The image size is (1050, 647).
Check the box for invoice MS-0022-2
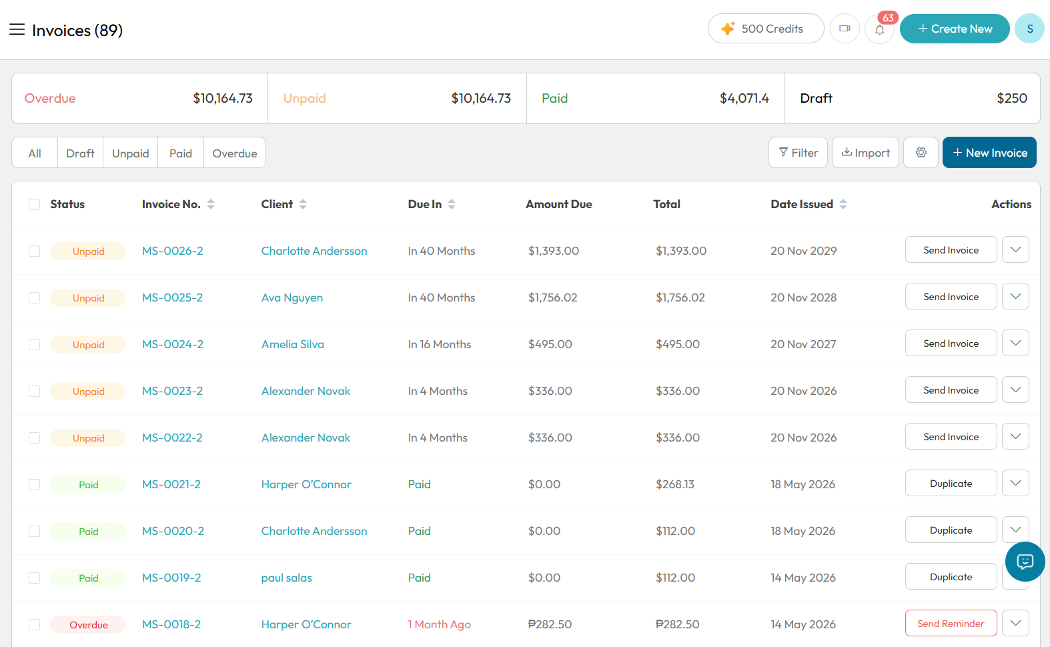(34, 438)
